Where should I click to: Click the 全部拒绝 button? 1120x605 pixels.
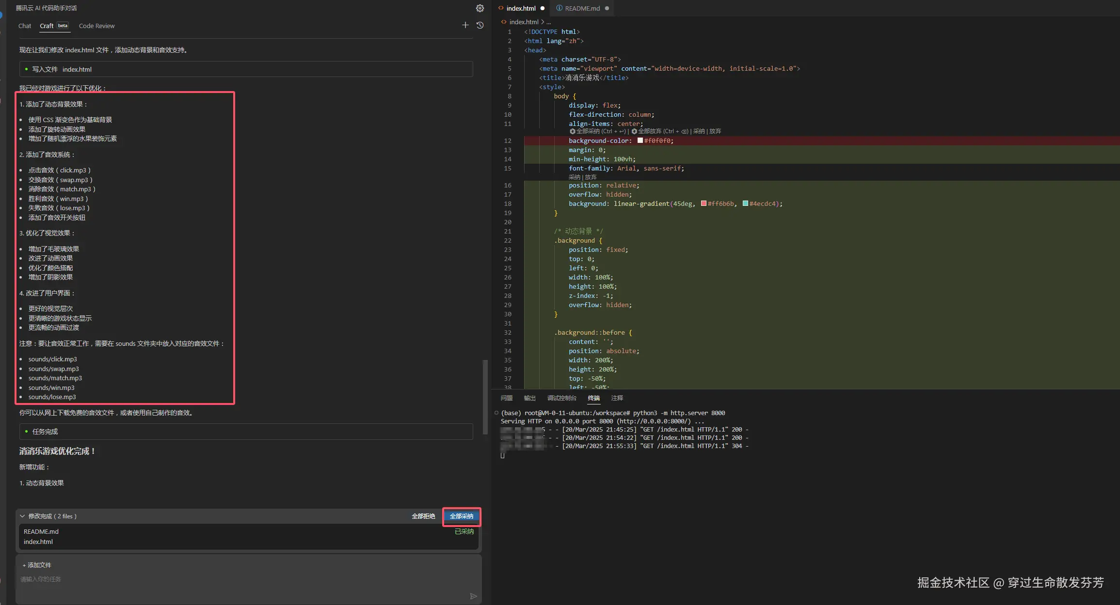(423, 516)
